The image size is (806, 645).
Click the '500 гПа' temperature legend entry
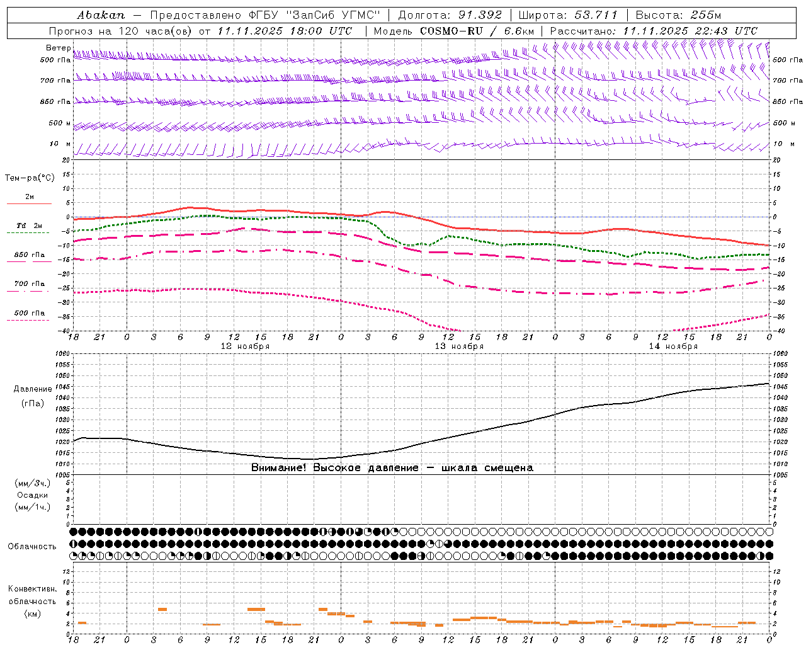click(x=30, y=313)
